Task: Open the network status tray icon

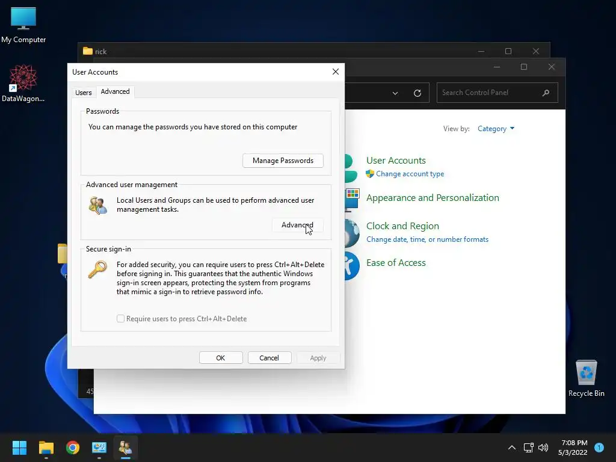Action: coord(528,447)
